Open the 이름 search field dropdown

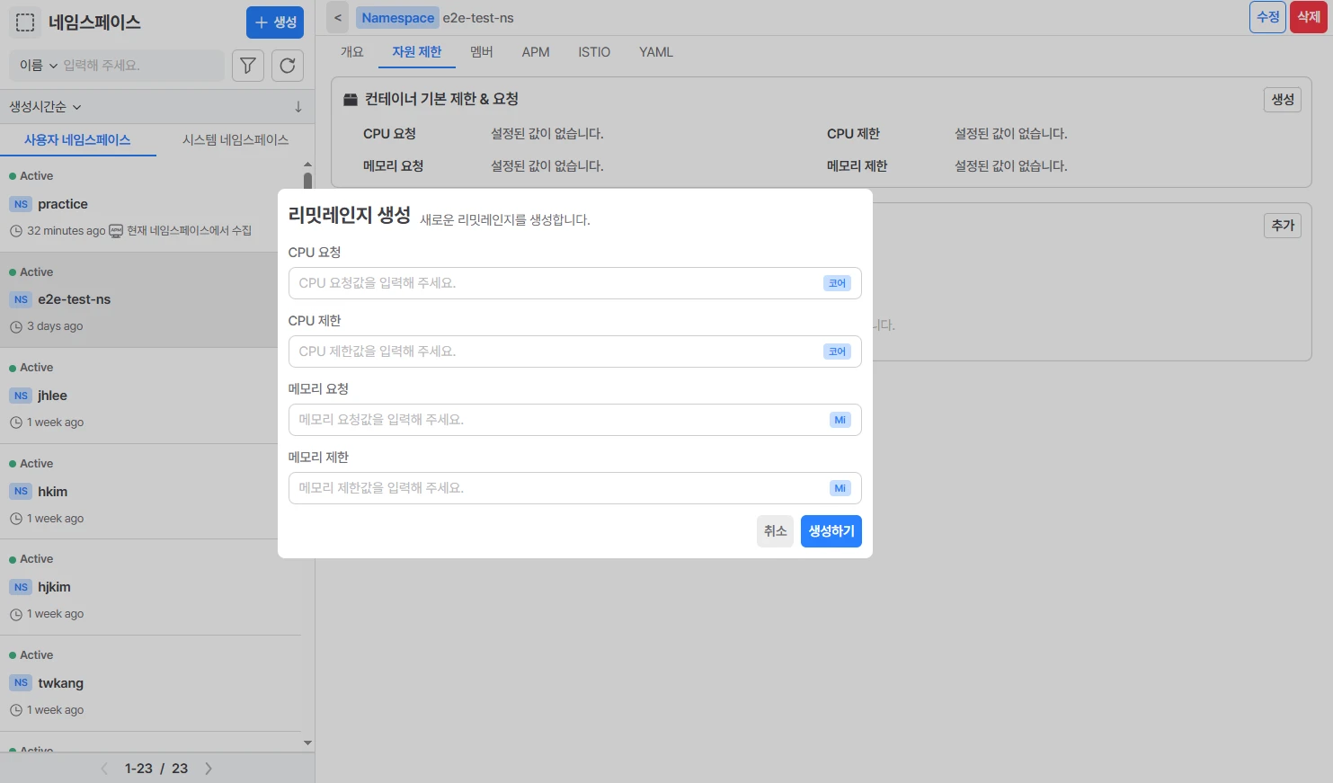(x=39, y=66)
